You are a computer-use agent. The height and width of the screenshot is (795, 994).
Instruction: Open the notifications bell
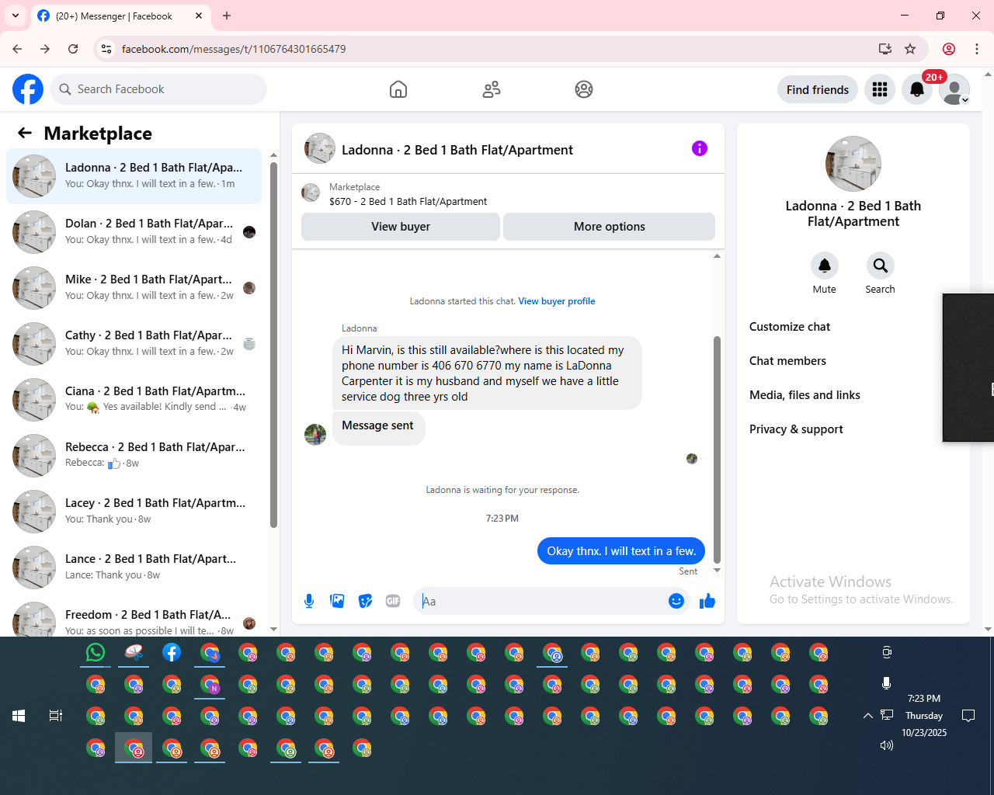point(917,90)
